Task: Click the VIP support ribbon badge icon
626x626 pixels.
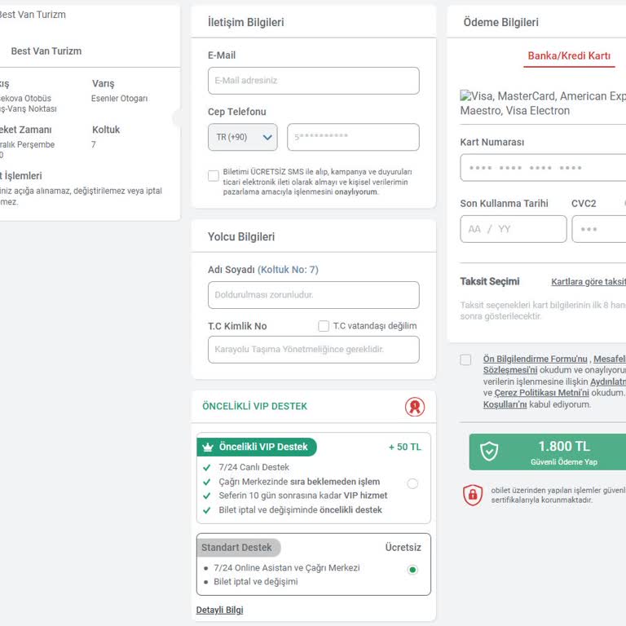Action: pyautogui.click(x=415, y=406)
